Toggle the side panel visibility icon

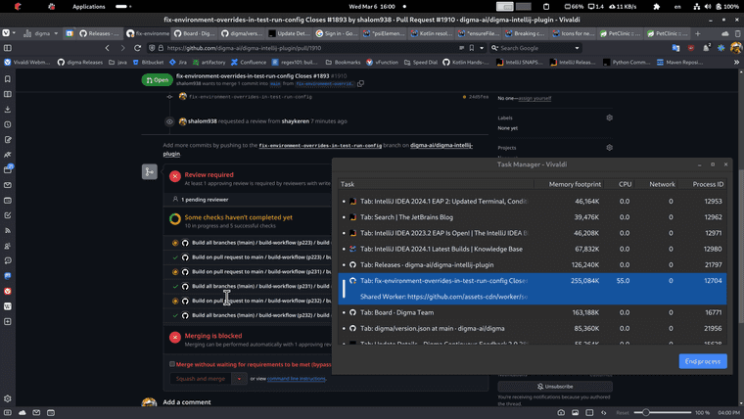click(x=8, y=48)
